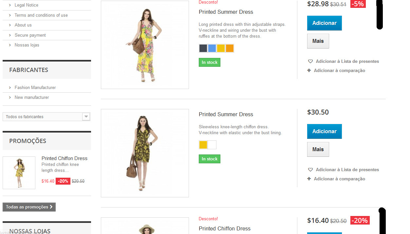Pick the dark gray color for long dress
410x234 pixels.
tap(203, 48)
